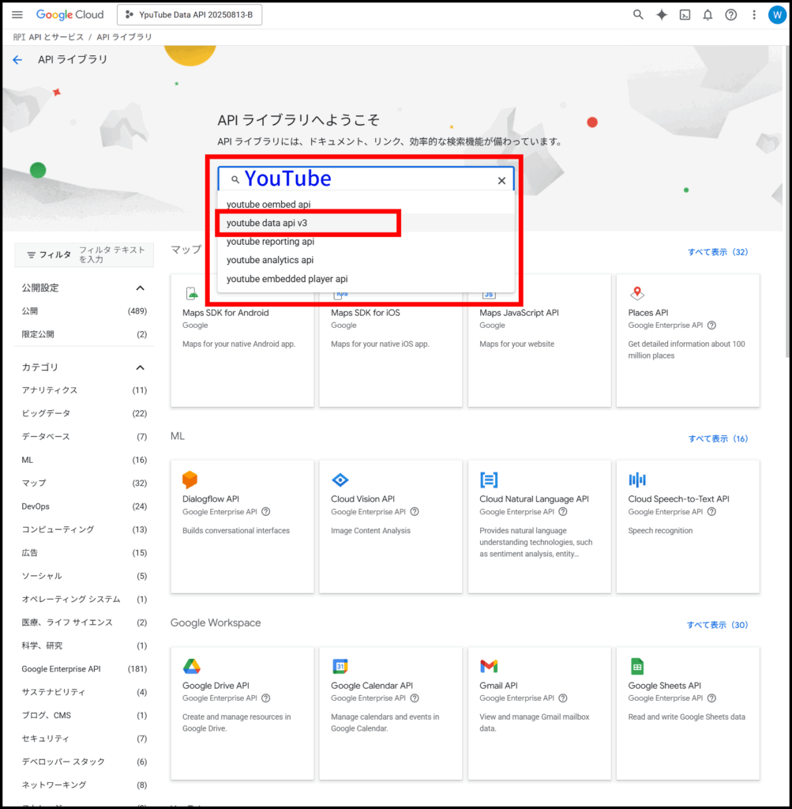Click the Gmail API icon

[x=489, y=666]
